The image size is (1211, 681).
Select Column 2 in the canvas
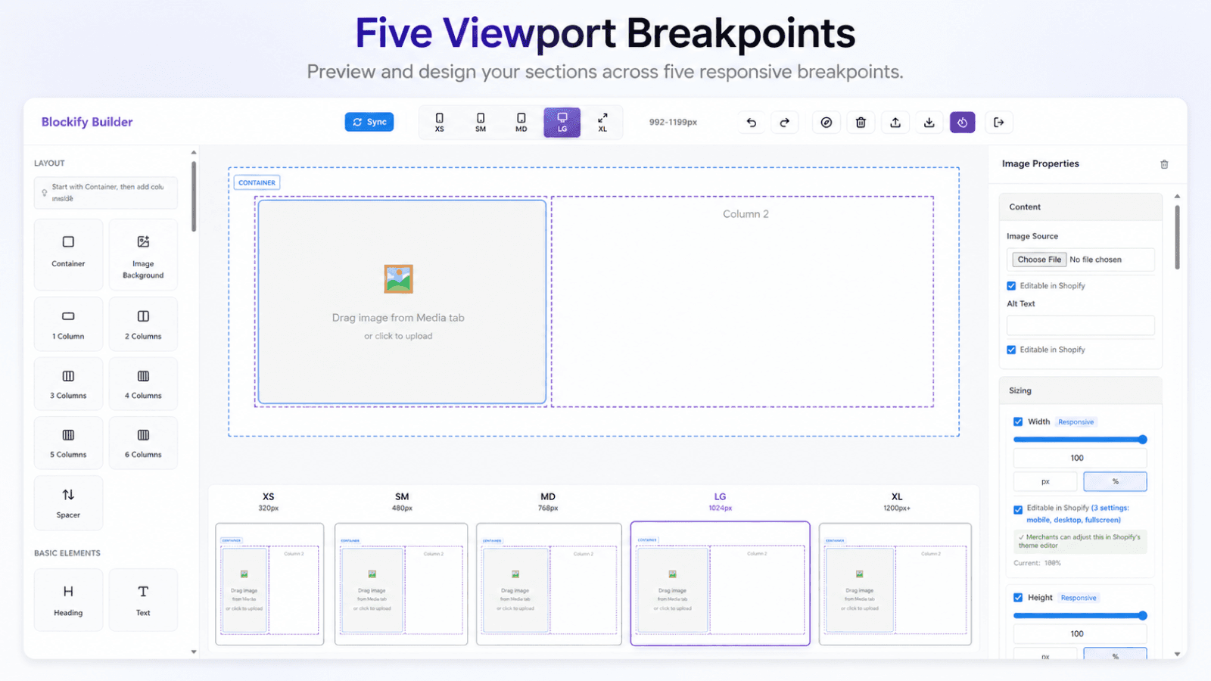742,301
